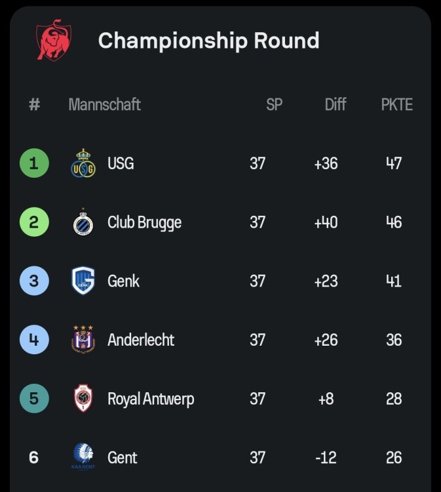Viewport: 441px width, 492px height.
Task: Click the Anderlecht crest icon
Action: pyautogui.click(x=83, y=340)
